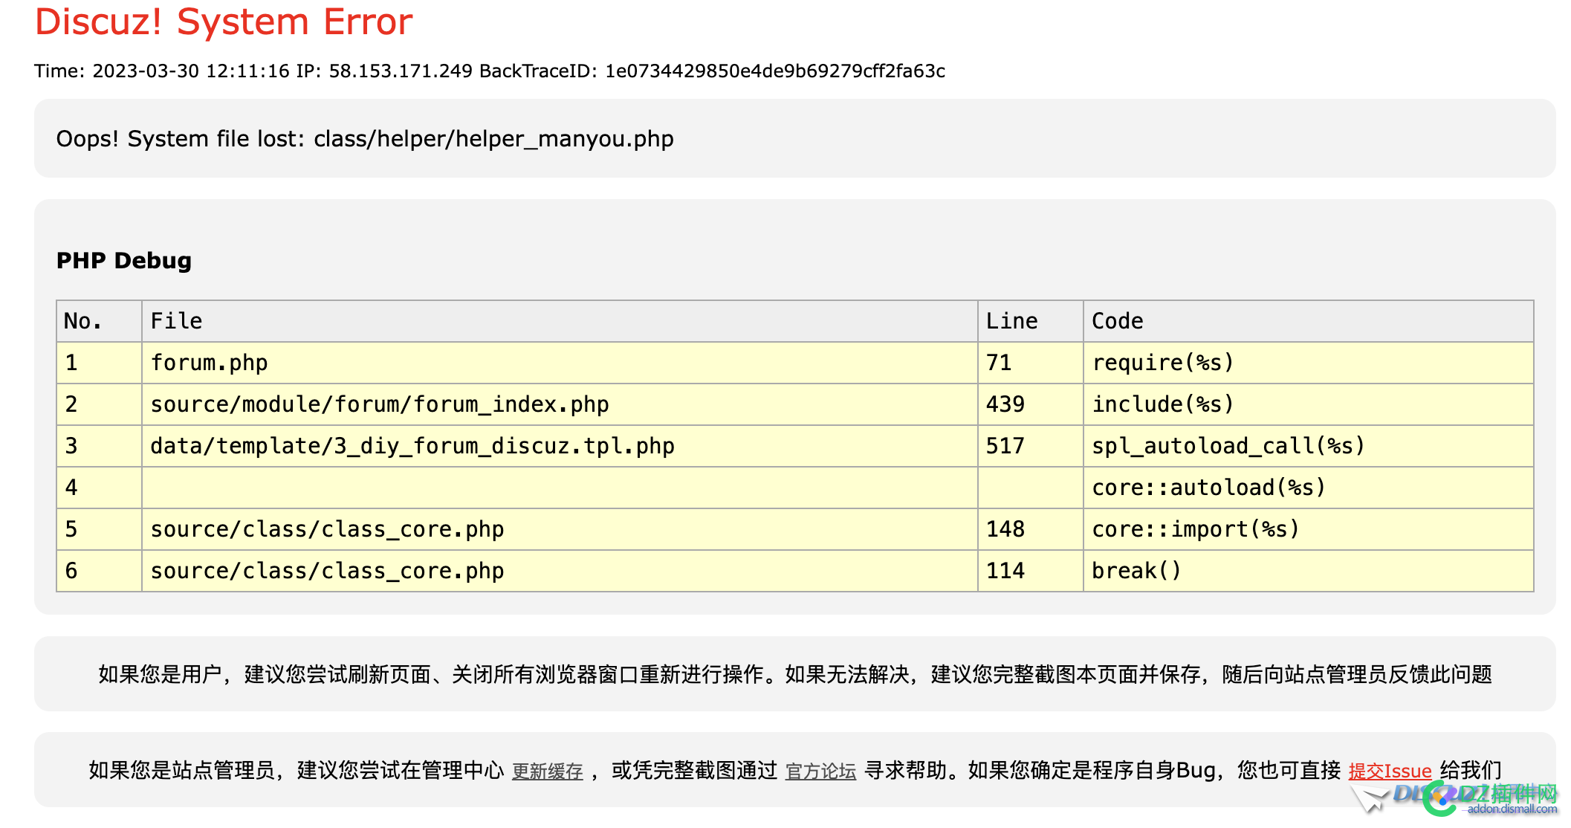The width and height of the screenshot is (1571, 828).
Task: Click row number 4 cell
Action: [99, 488]
